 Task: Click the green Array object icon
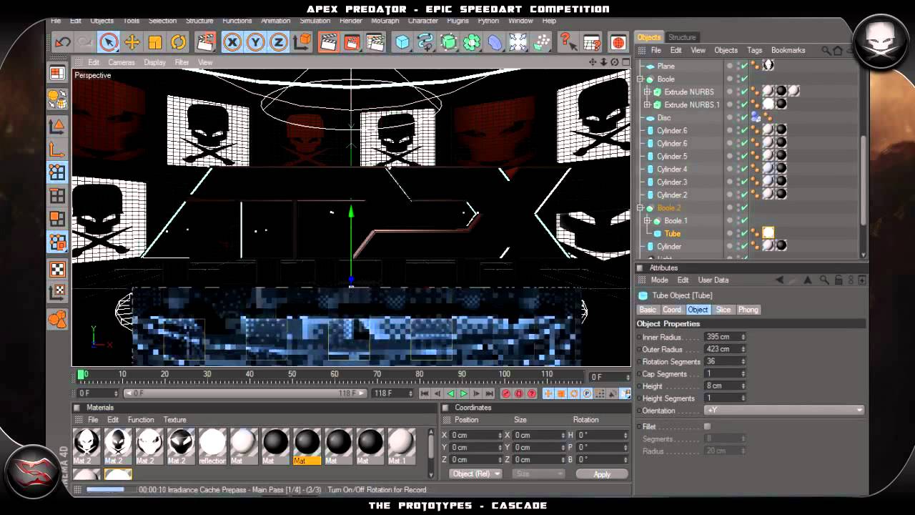tap(472, 42)
